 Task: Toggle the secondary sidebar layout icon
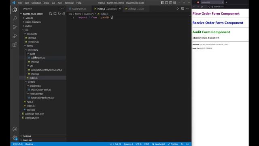point(170,3)
